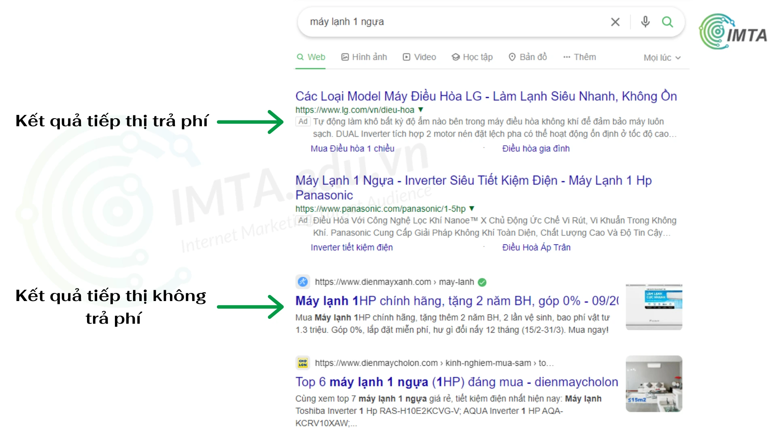
Task: Open the Panasonic Máy Lạnh 1 Ngựa ad title
Action: click(473, 188)
